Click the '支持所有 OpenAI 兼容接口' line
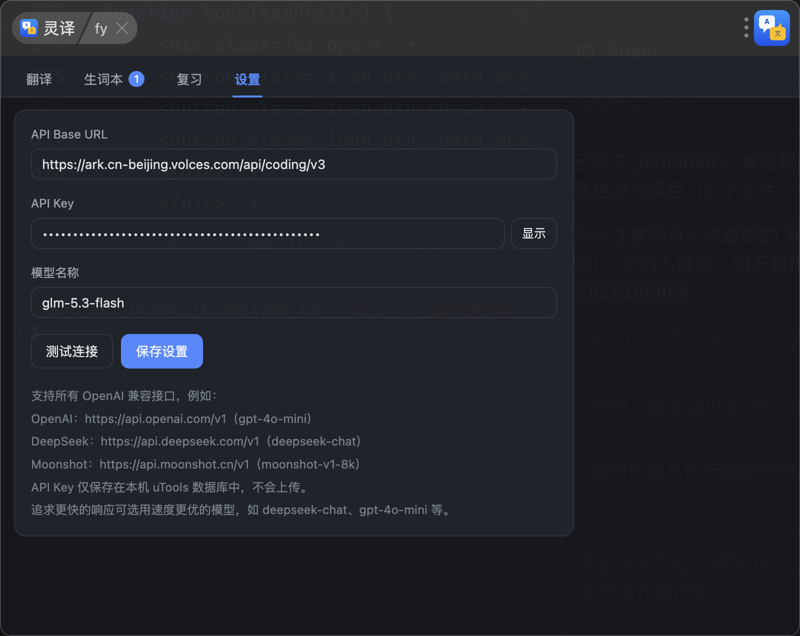The width and height of the screenshot is (800, 636). pos(124,396)
